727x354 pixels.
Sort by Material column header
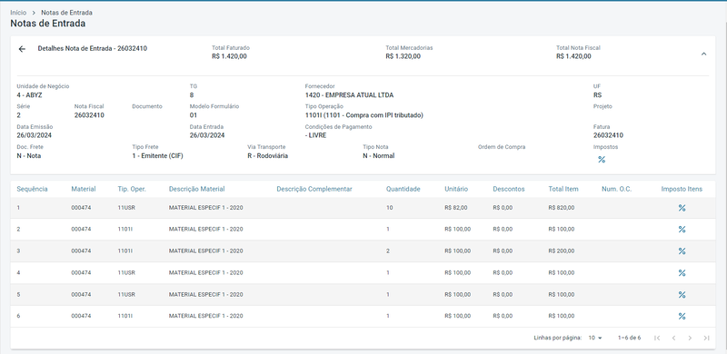point(84,189)
